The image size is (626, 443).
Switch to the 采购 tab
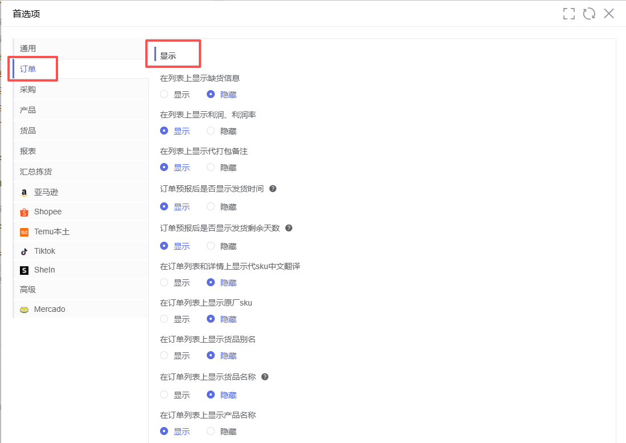point(28,90)
